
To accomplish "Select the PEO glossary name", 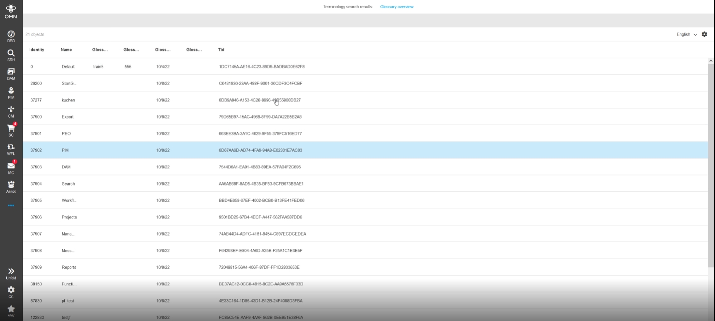I will coord(66,134).
